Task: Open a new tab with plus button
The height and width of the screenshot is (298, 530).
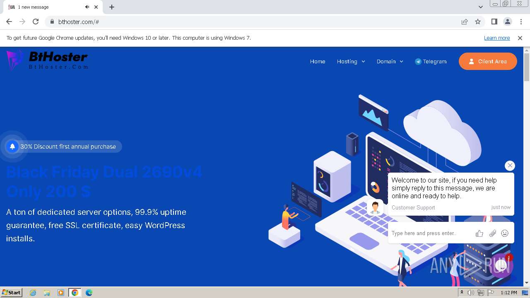Action: [112, 7]
